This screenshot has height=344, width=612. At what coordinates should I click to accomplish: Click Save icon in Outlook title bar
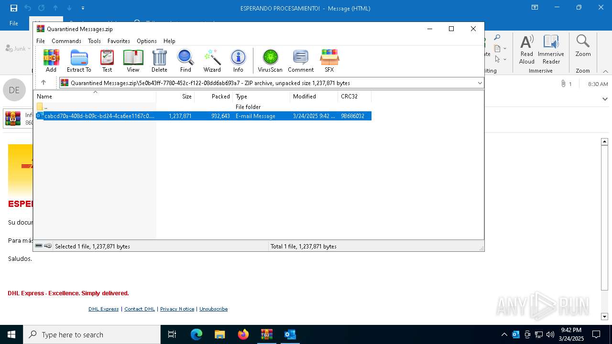(14, 8)
